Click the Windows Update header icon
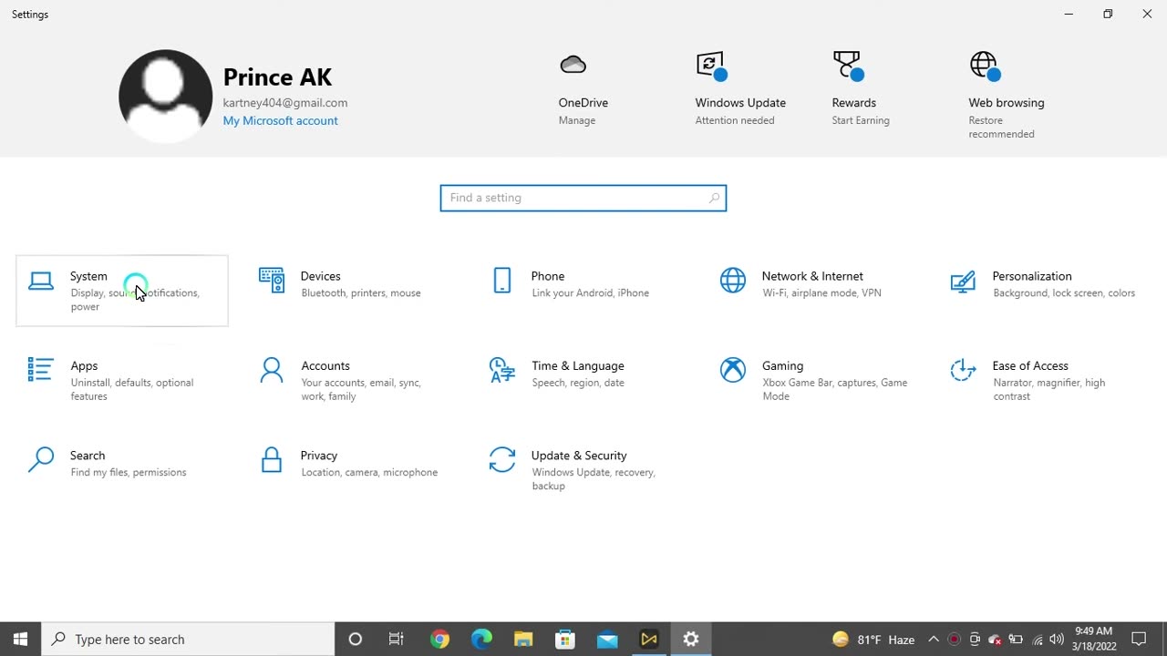This screenshot has width=1167, height=656. (x=711, y=66)
